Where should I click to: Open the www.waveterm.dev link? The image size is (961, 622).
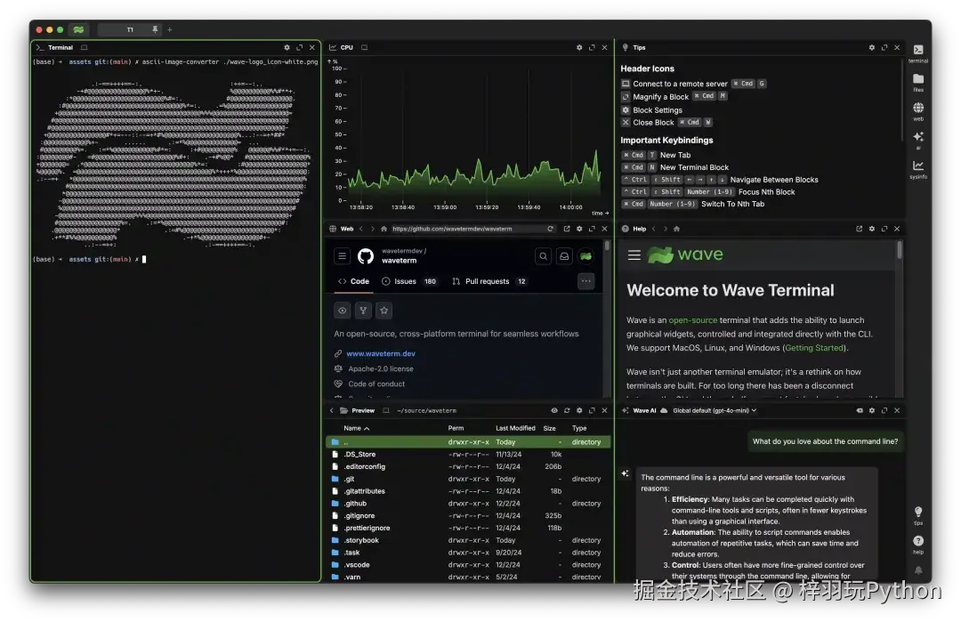pyautogui.click(x=381, y=353)
